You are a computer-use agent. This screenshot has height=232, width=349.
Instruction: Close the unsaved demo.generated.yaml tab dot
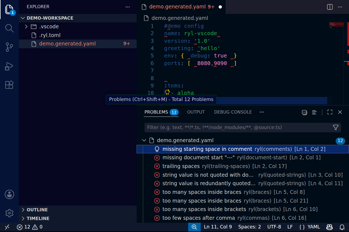(220, 7)
